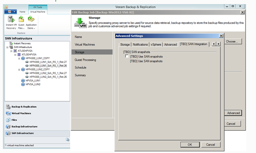Click the HPP4300_LUN1_COPY volume icon
This screenshot has height=153, width=256.
pyautogui.click(x=23, y=58)
